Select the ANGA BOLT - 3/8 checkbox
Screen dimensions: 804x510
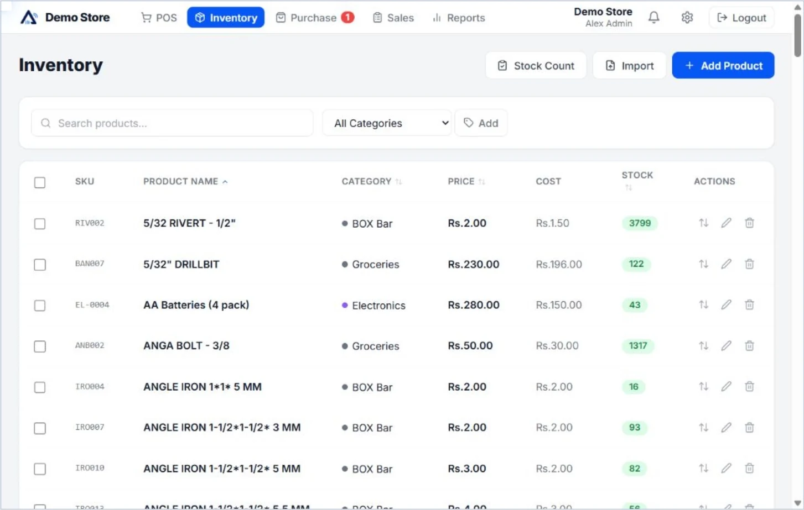[40, 346]
